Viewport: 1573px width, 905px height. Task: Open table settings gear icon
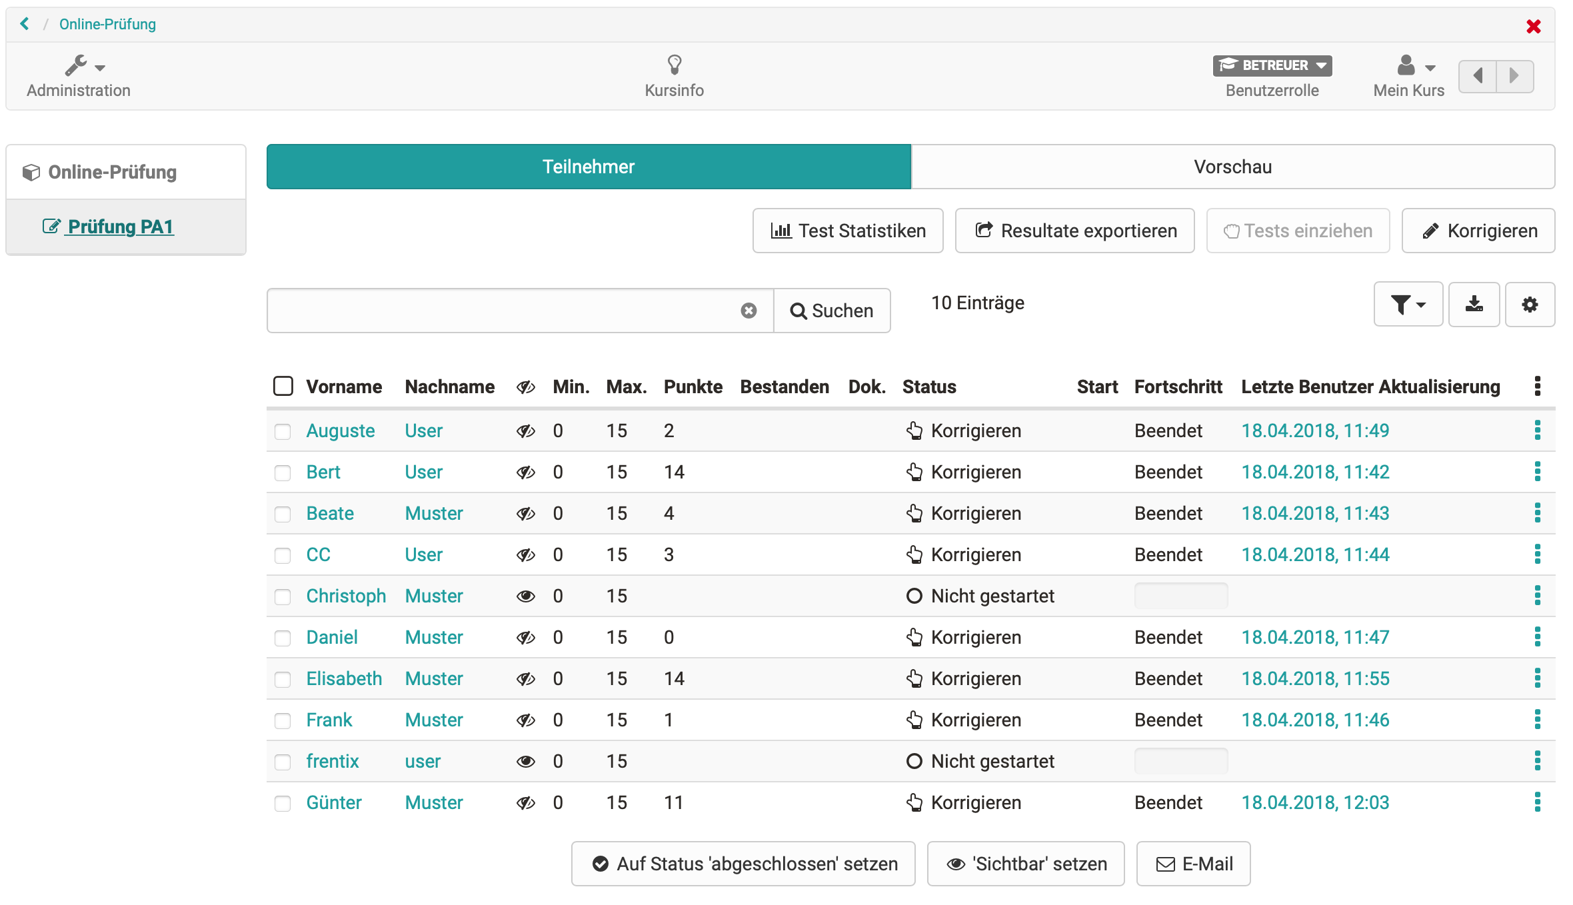(x=1530, y=305)
